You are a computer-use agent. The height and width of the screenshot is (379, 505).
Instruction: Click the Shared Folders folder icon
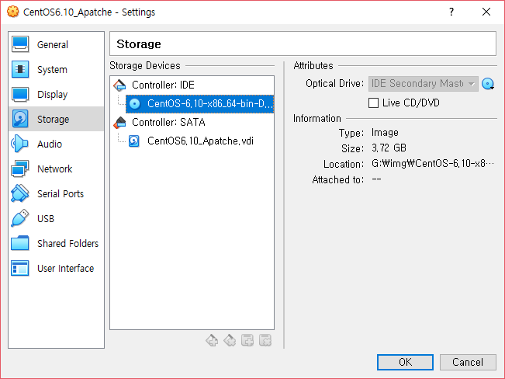click(20, 243)
